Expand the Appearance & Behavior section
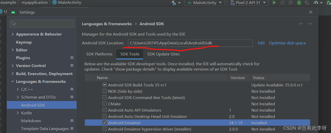 pyautogui.click(x=13, y=34)
